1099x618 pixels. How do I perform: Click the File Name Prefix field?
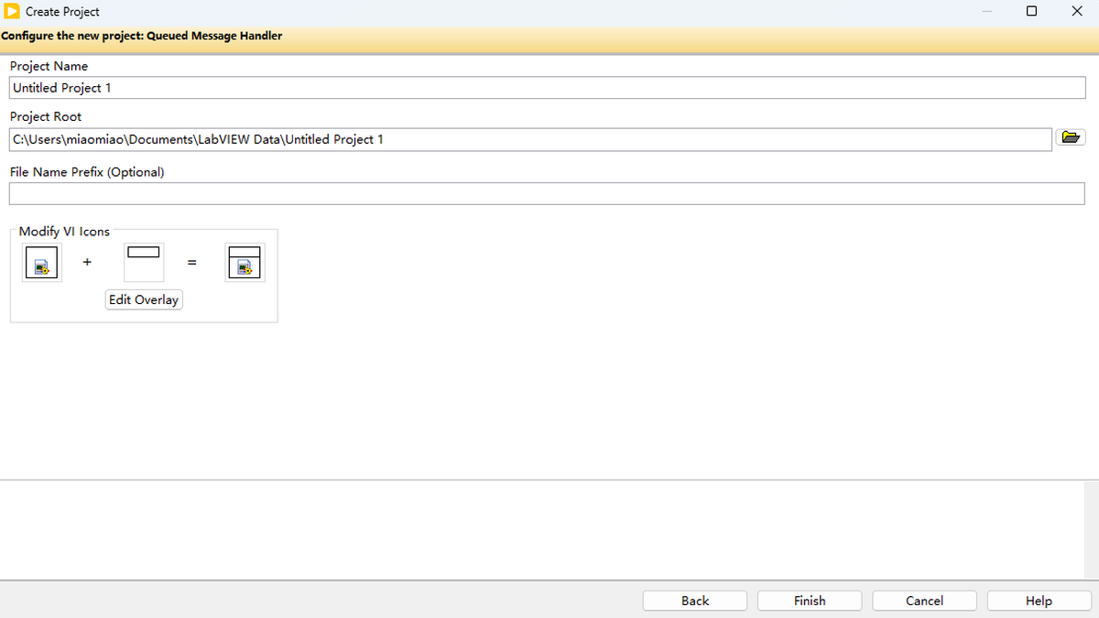[547, 194]
